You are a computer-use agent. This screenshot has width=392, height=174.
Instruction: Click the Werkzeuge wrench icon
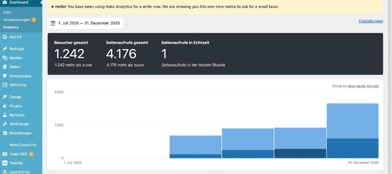[x=4, y=124]
